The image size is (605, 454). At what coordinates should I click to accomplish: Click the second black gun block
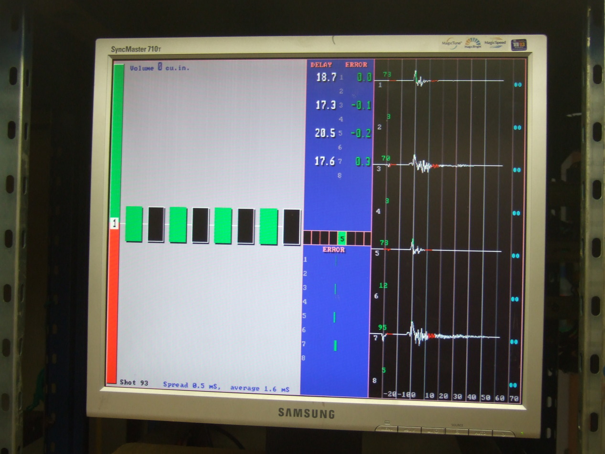[156, 225]
